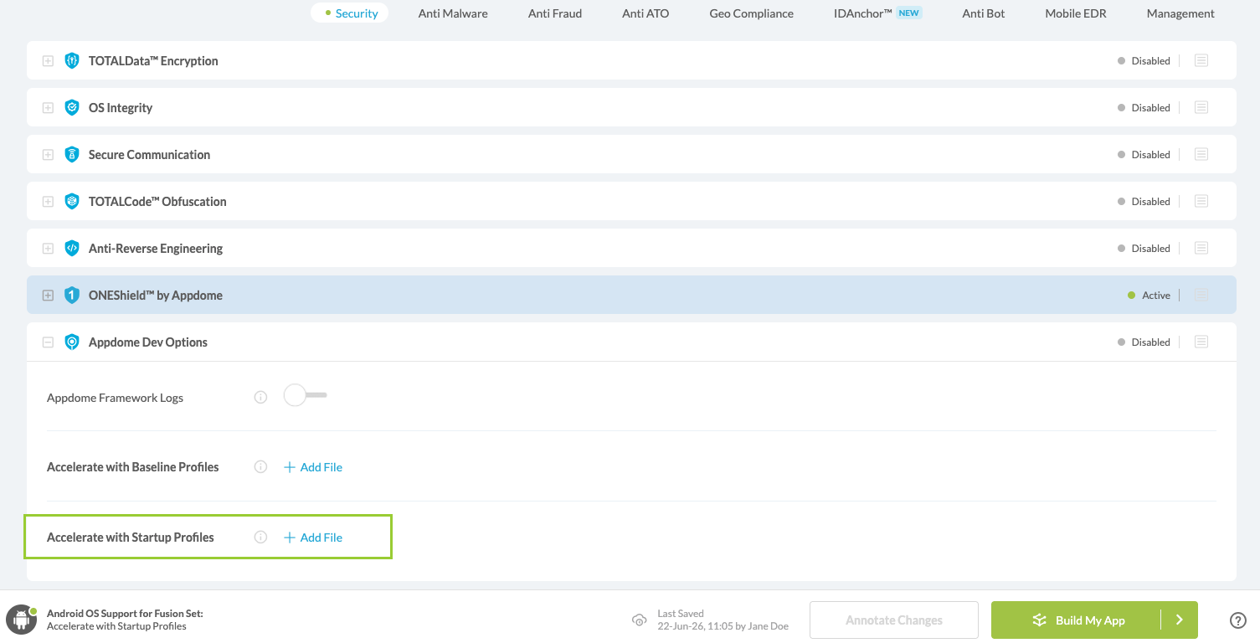Click the TOTALData Encryption shield icon
This screenshot has width=1260, height=643.
pyautogui.click(x=72, y=60)
